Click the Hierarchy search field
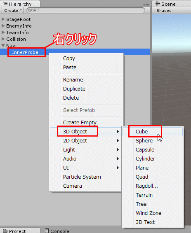 86,10
